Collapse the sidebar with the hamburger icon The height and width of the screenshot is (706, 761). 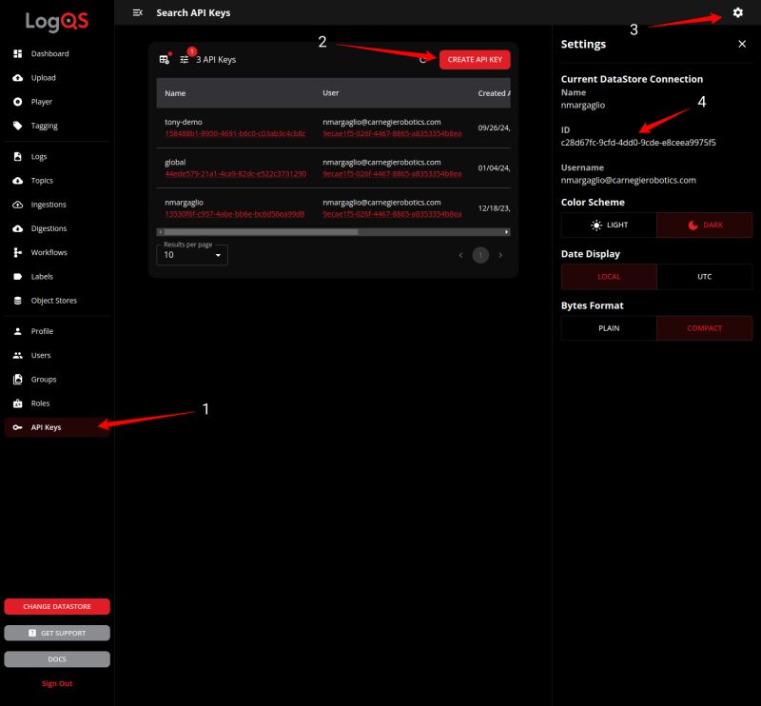click(x=137, y=13)
